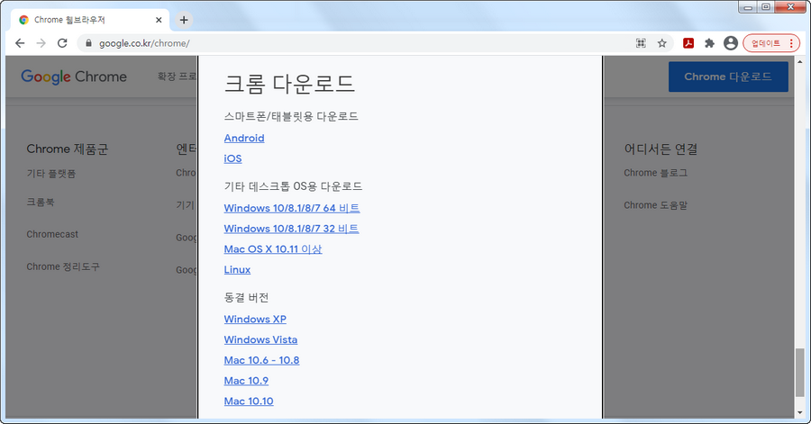The image size is (811, 424).
Task: Open the Adobe Acrobat extension icon
Action: point(688,43)
